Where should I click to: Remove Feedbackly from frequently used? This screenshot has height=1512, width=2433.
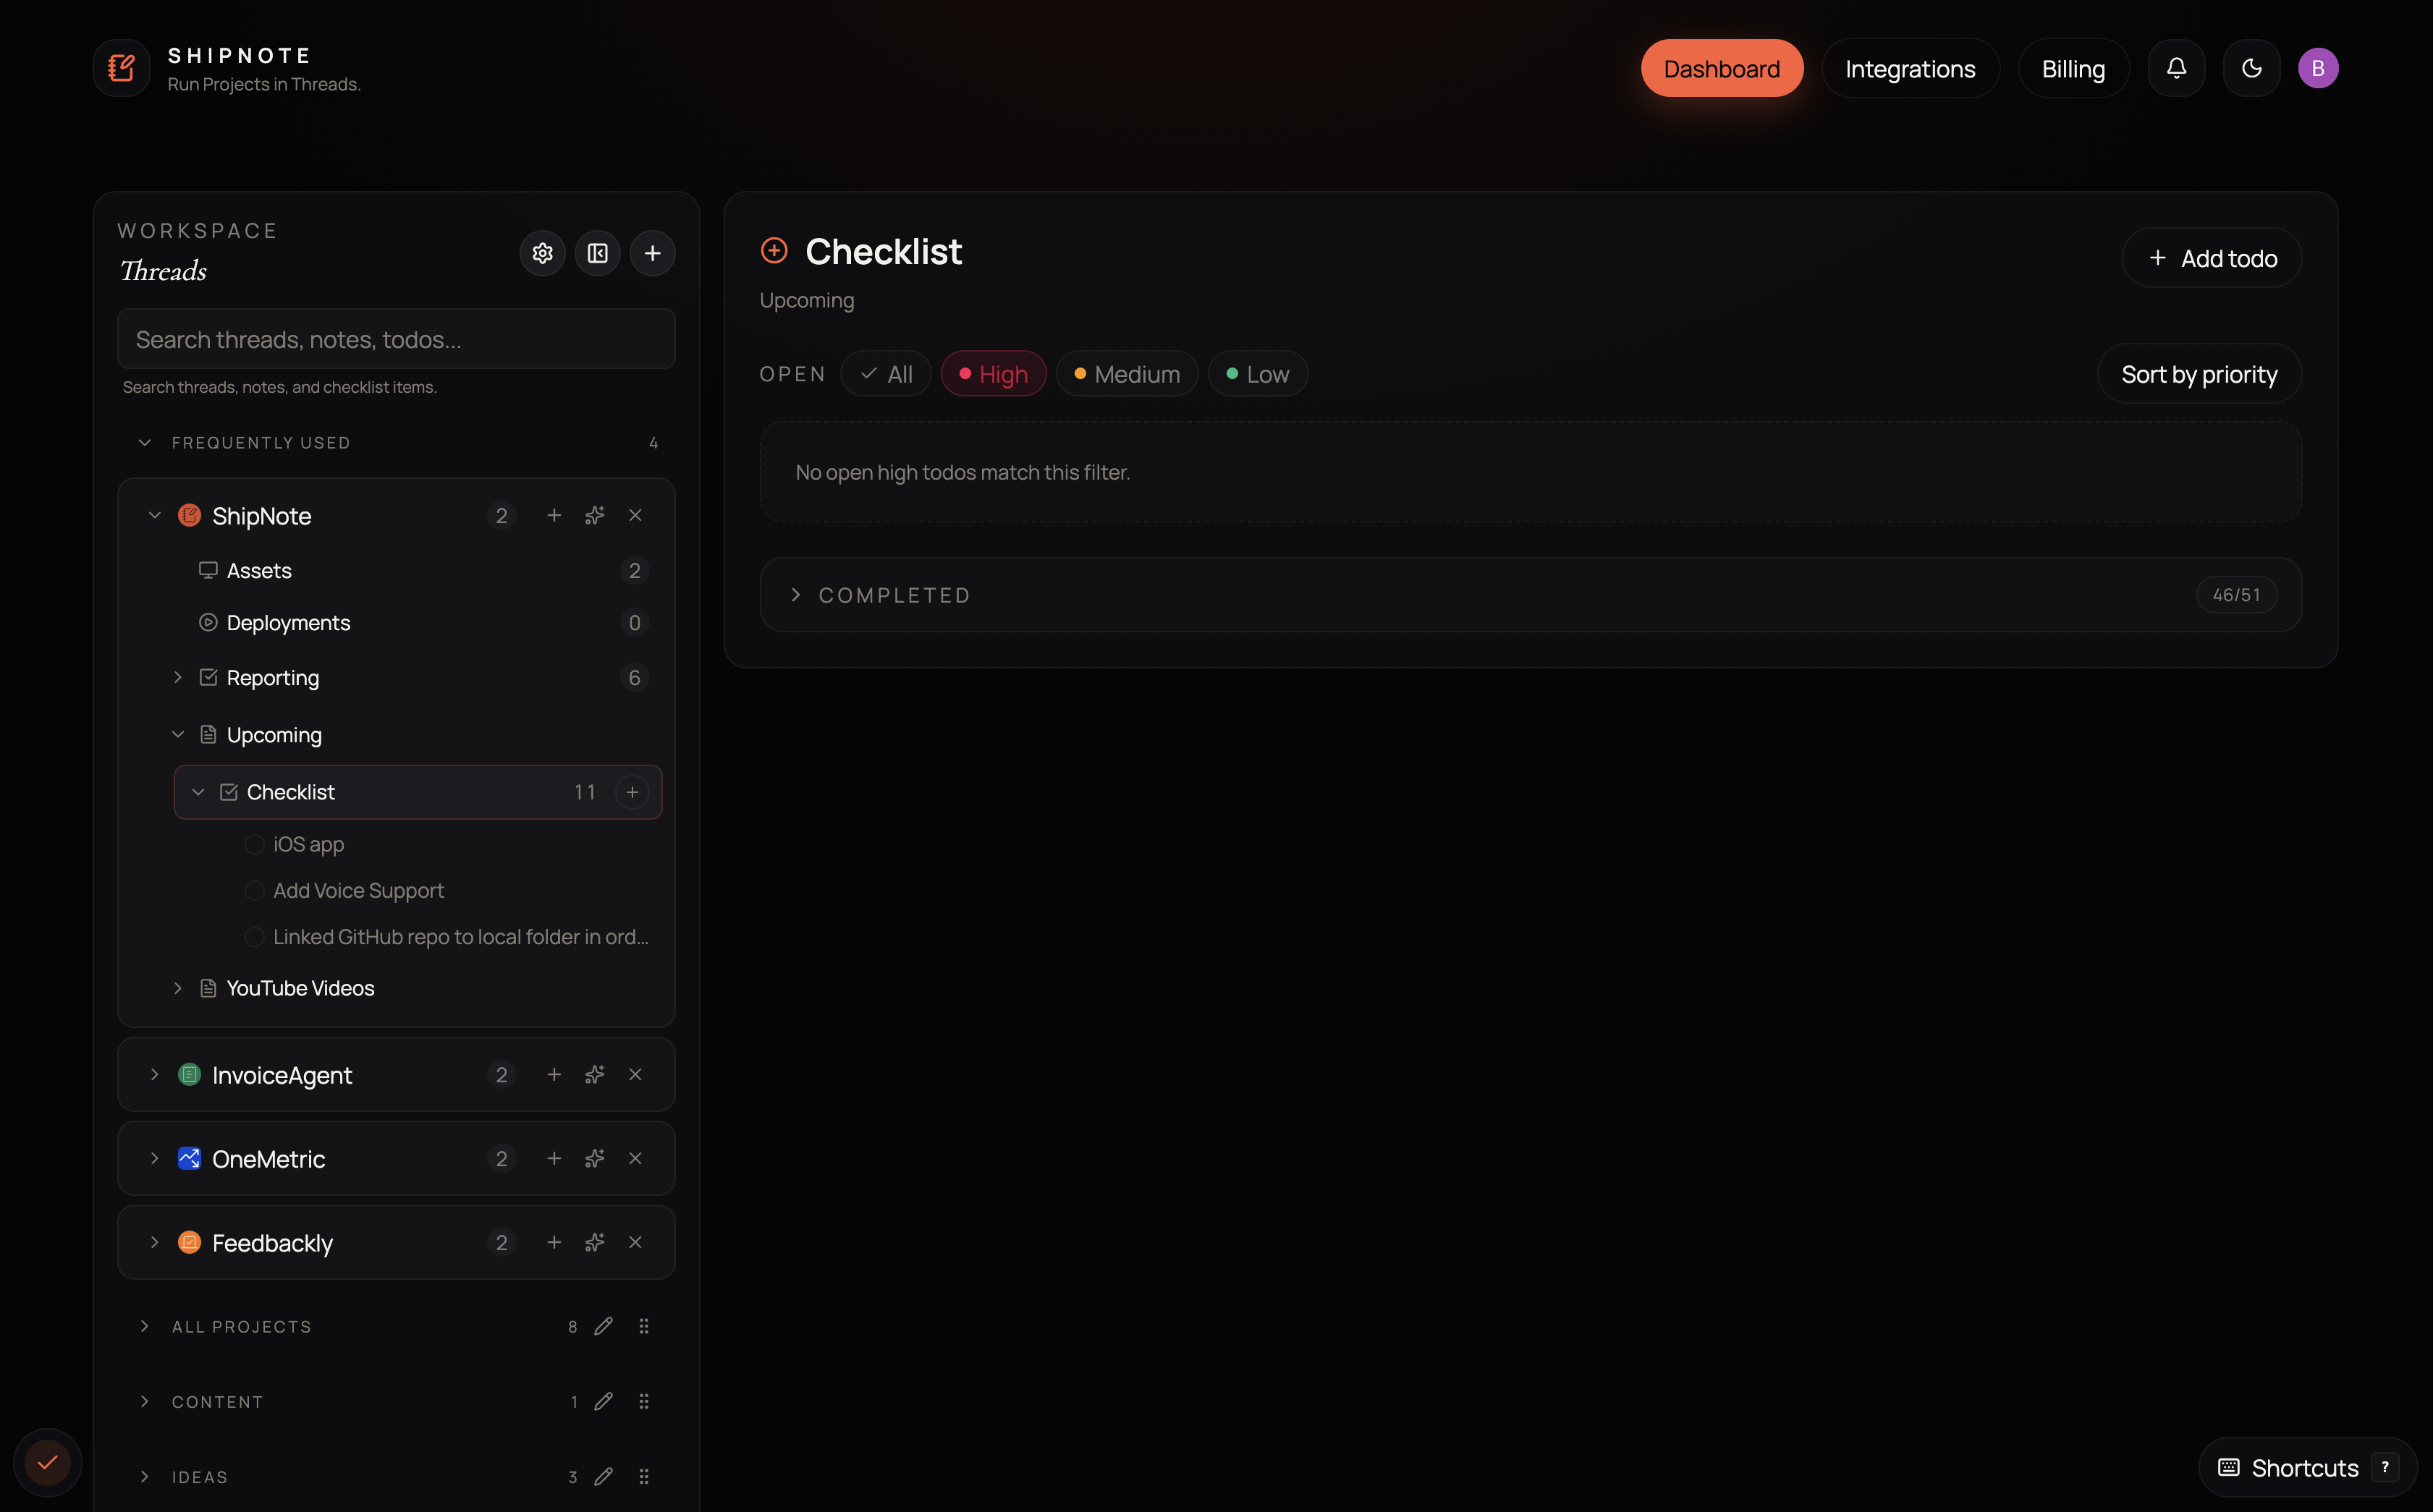635,1242
